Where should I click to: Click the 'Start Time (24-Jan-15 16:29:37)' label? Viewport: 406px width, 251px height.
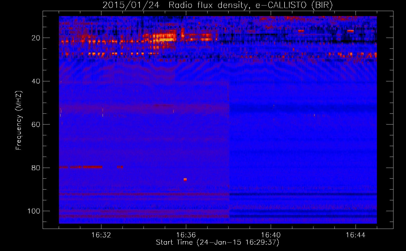(218, 242)
